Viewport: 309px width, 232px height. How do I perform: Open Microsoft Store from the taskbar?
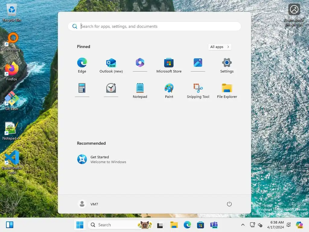[x=200, y=225]
